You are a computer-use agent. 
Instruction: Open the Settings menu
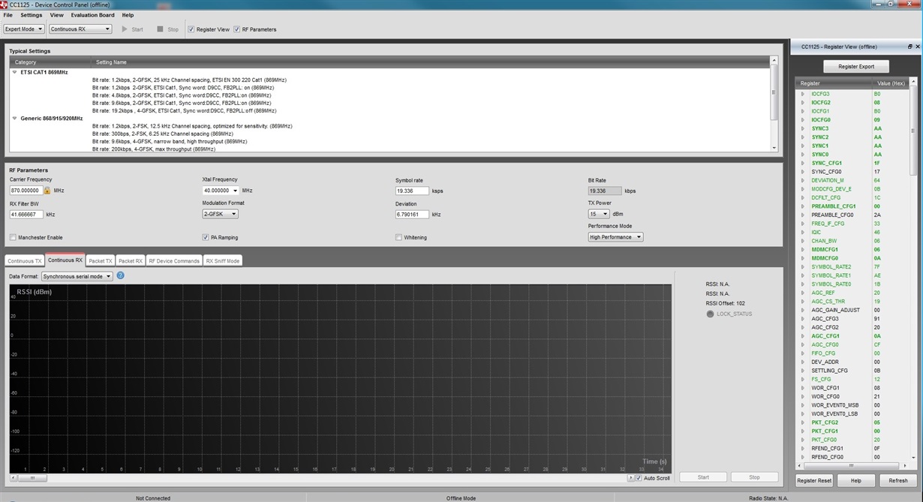31,15
